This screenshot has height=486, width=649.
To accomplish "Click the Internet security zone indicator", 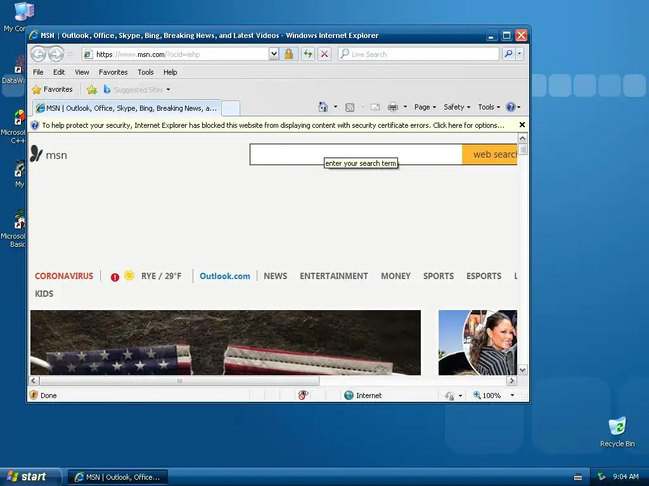I will (363, 396).
